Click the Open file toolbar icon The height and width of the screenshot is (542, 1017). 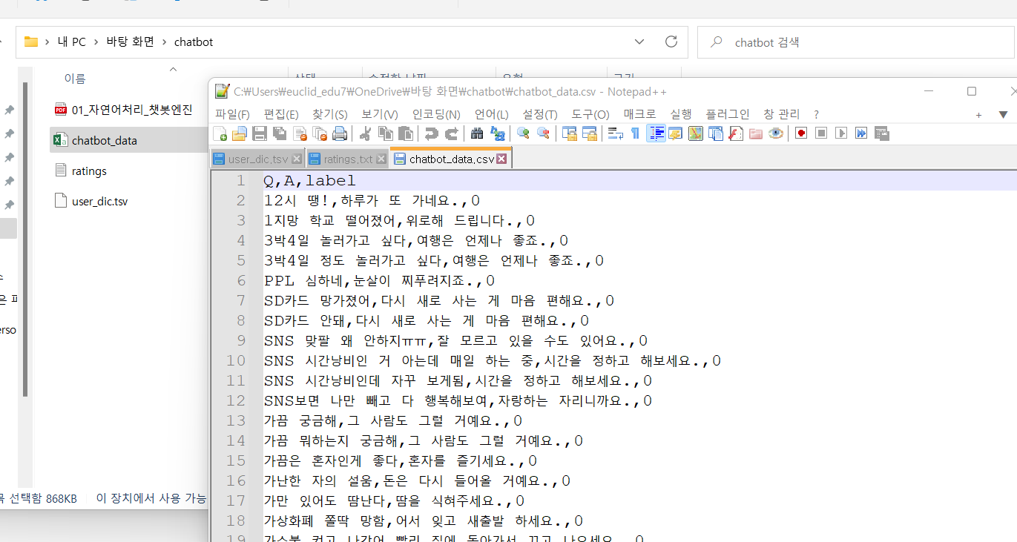[239, 133]
